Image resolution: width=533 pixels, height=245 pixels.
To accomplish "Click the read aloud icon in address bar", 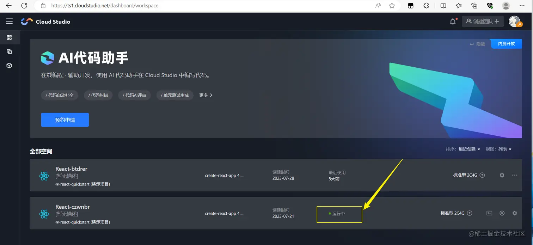I will click(x=378, y=6).
